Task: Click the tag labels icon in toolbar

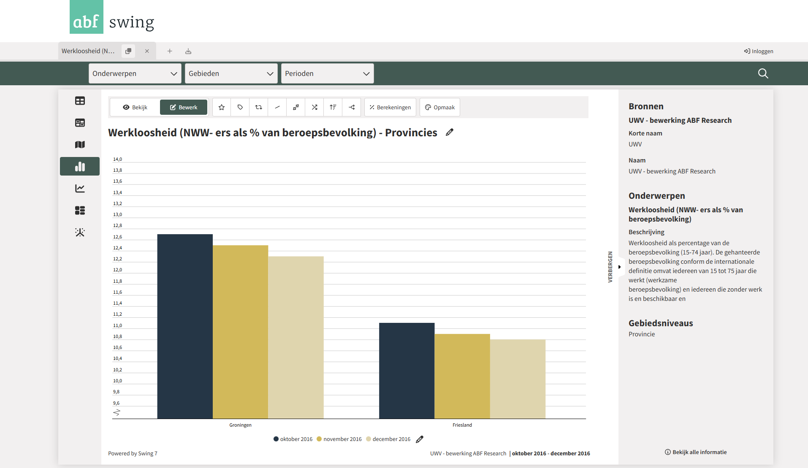Action: [240, 107]
